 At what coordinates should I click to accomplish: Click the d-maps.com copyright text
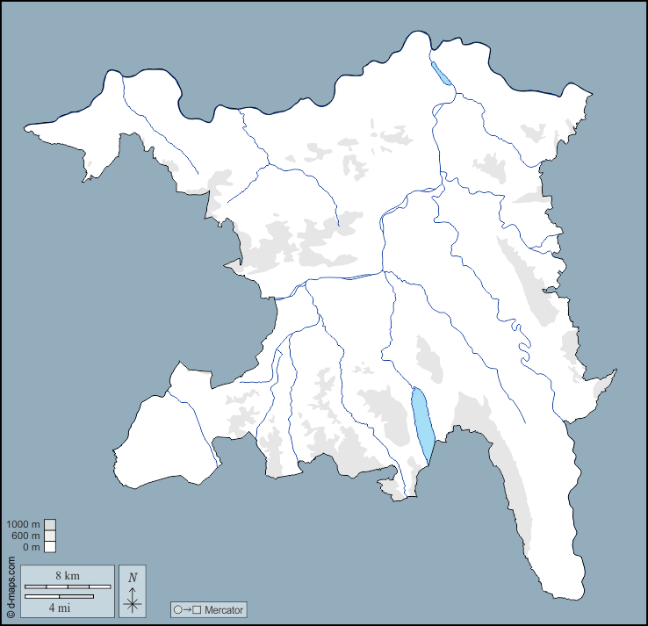click(x=11, y=586)
